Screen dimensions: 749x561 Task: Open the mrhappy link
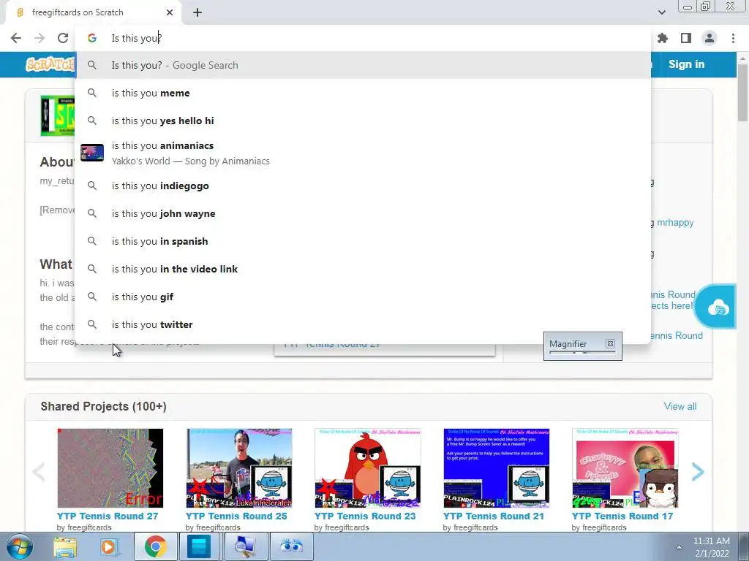[x=675, y=222]
